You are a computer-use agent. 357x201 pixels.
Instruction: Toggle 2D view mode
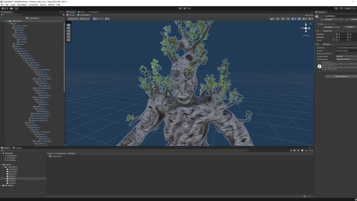(x=278, y=19)
